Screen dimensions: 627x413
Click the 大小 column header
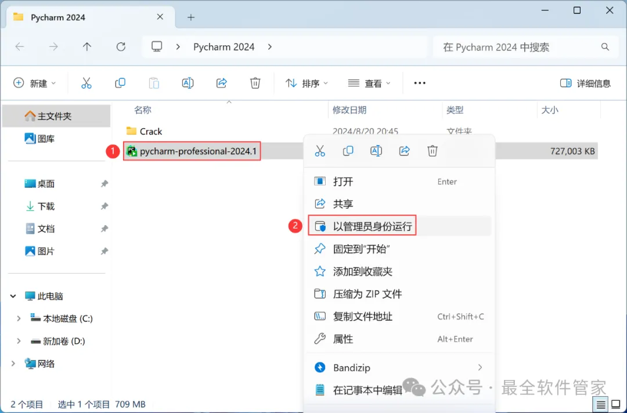(550, 110)
